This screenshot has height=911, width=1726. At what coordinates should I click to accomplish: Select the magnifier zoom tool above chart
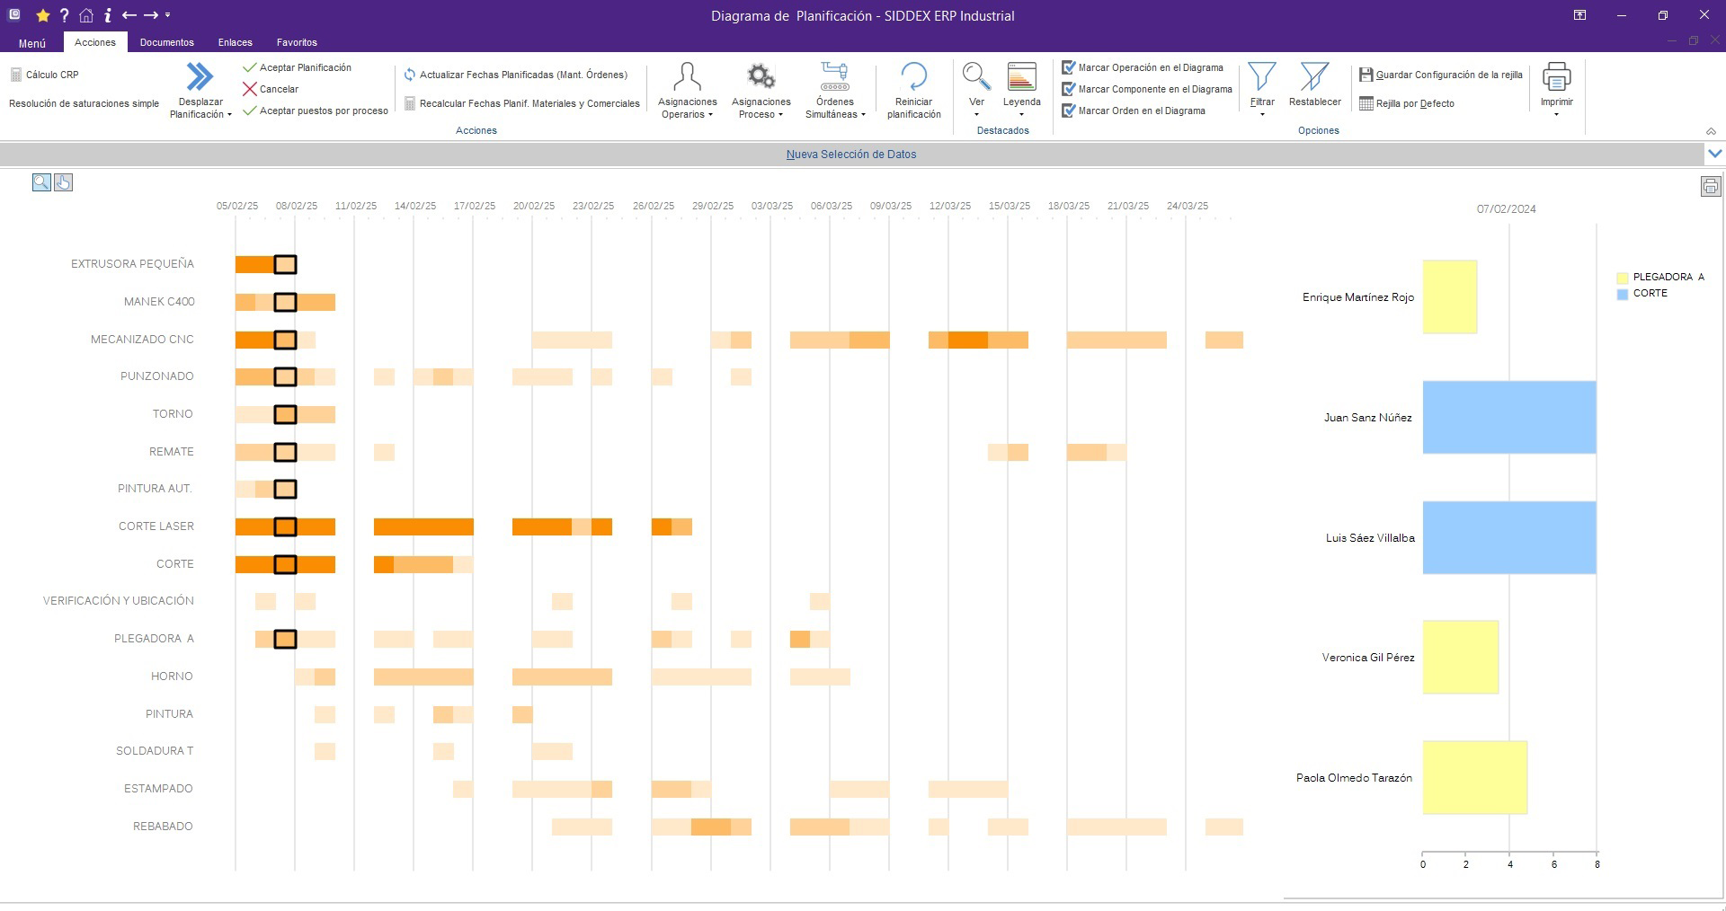coord(41,183)
